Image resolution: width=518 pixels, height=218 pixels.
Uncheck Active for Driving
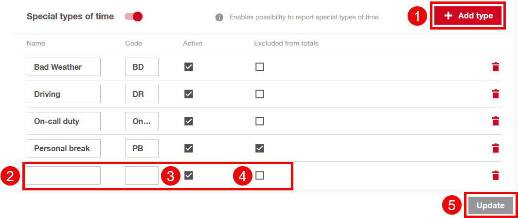(x=189, y=94)
